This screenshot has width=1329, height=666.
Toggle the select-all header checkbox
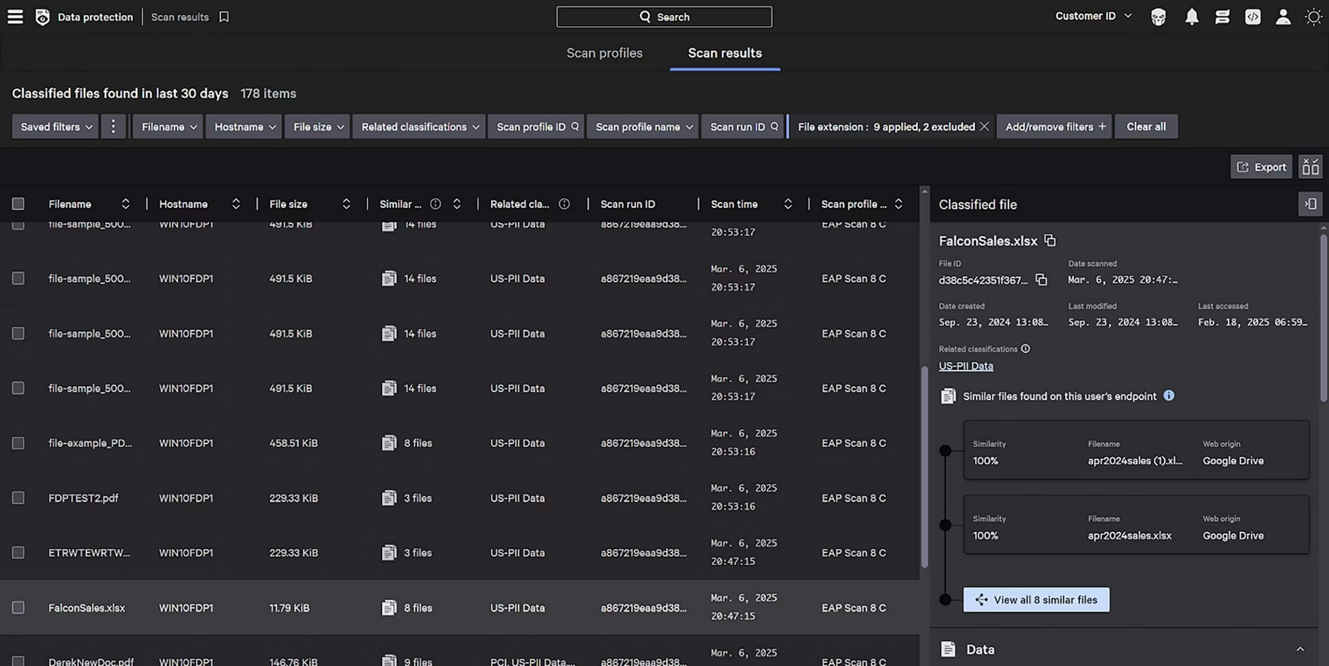pyautogui.click(x=19, y=204)
